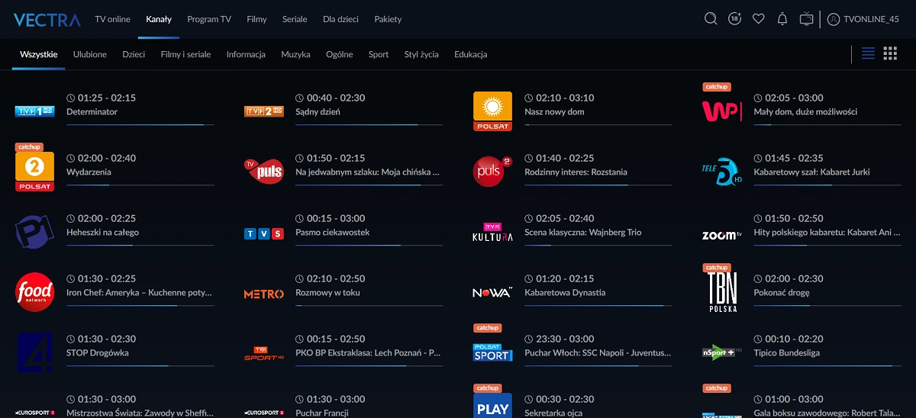Select the Styl życia category tab

click(421, 54)
